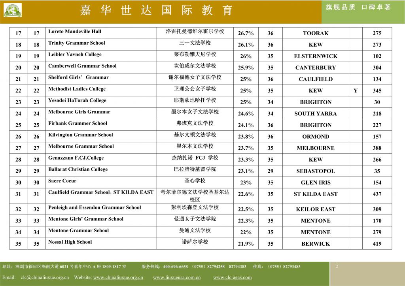
Task: Open the www.liuxueusa.com.cn link
Action: pyautogui.click(x=177, y=277)
